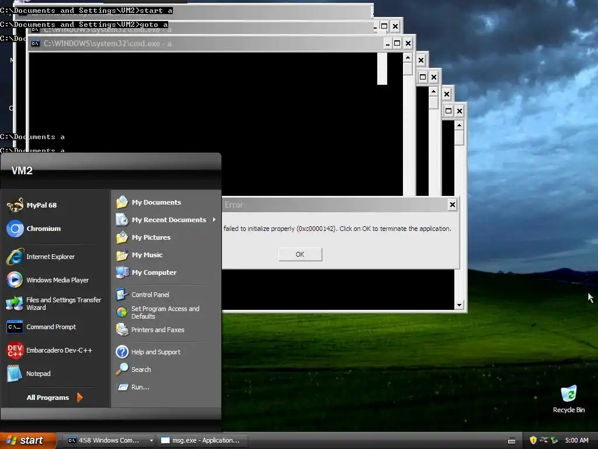
Task: Click the VM2 user name header
Action: coord(22,171)
